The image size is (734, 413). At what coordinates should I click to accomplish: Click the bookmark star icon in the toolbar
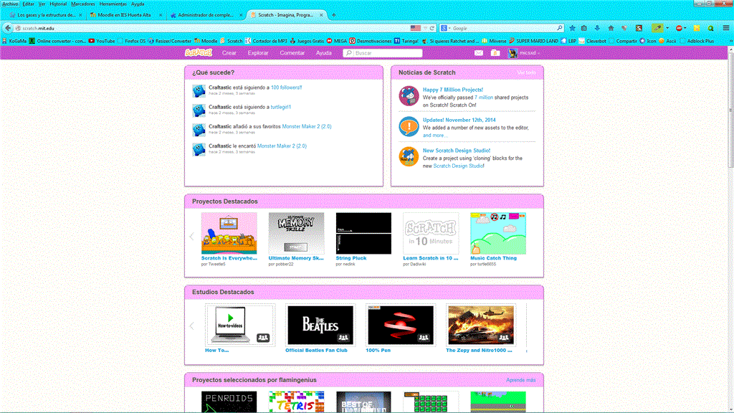(x=573, y=28)
